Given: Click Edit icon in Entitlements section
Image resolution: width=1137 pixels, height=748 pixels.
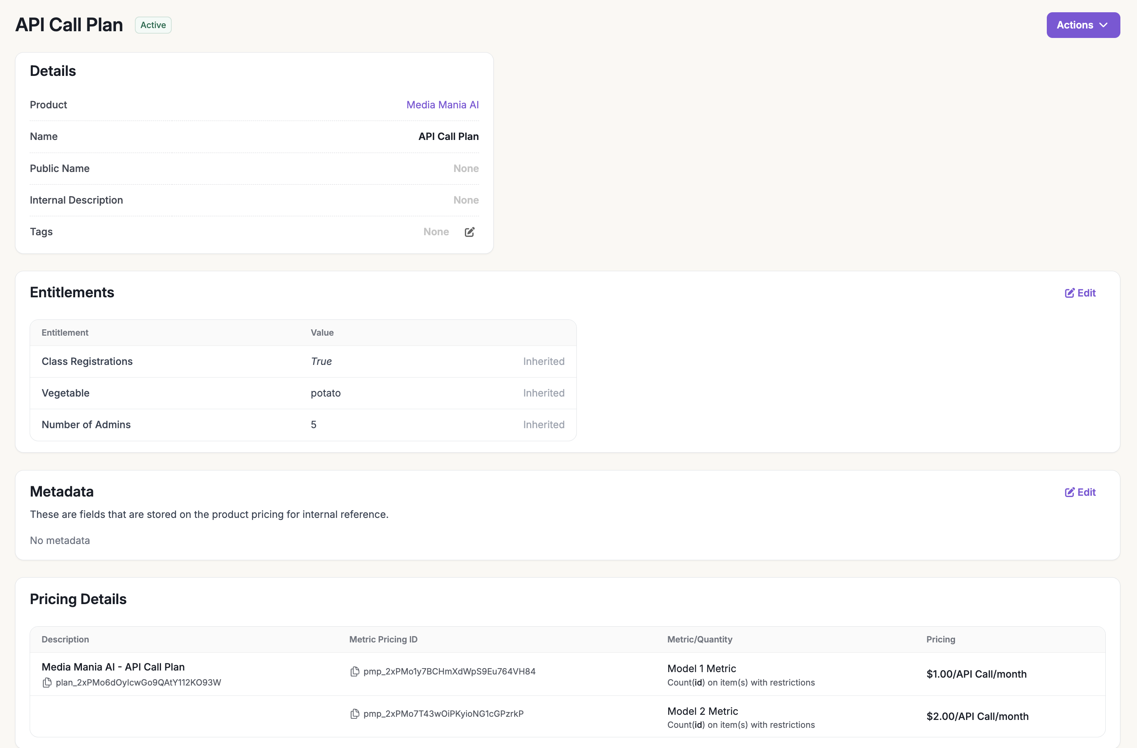Looking at the screenshot, I should pos(1070,293).
